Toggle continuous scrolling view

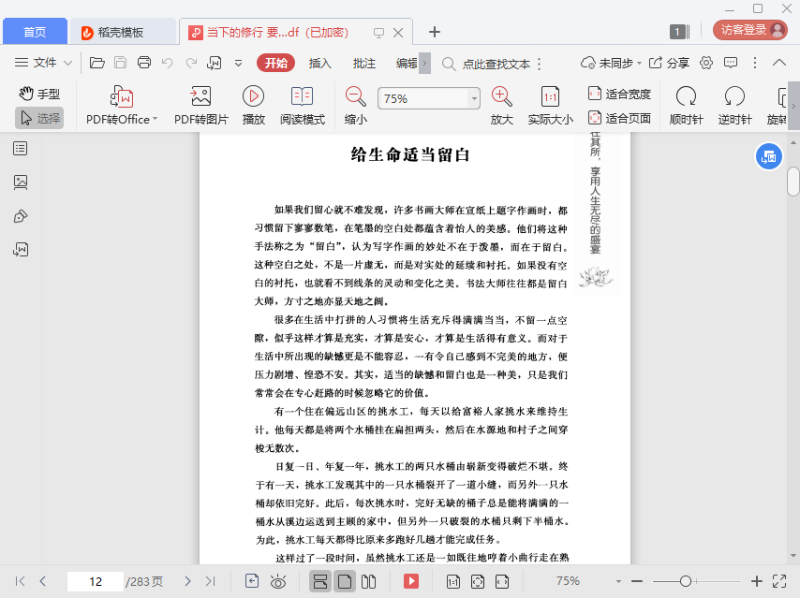click(320, 581)
